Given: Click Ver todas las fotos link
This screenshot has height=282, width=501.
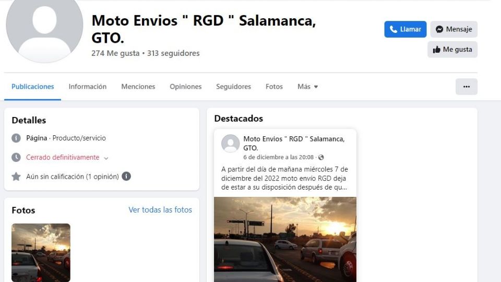Looking at the screenshot, I should pos(160,210).
